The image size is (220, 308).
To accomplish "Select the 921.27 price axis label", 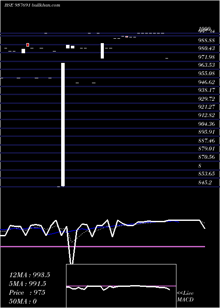I will [x=206, y=107].
